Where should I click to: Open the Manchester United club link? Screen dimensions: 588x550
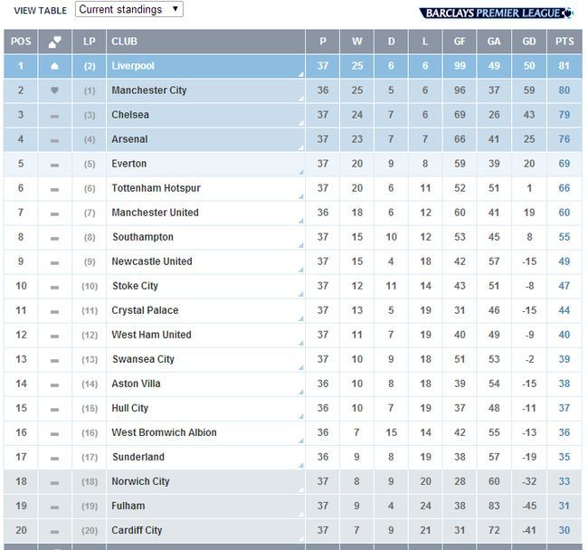(154, 213)
